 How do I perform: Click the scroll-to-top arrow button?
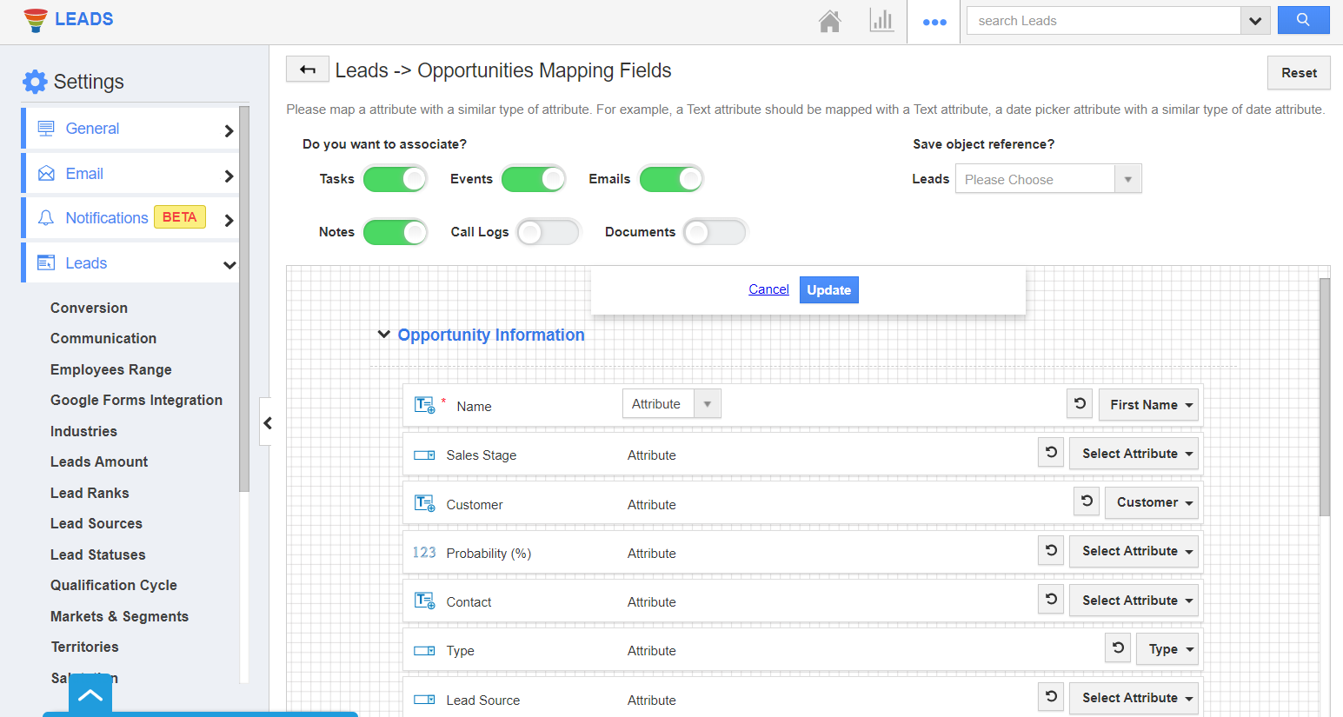pos(90,696)
